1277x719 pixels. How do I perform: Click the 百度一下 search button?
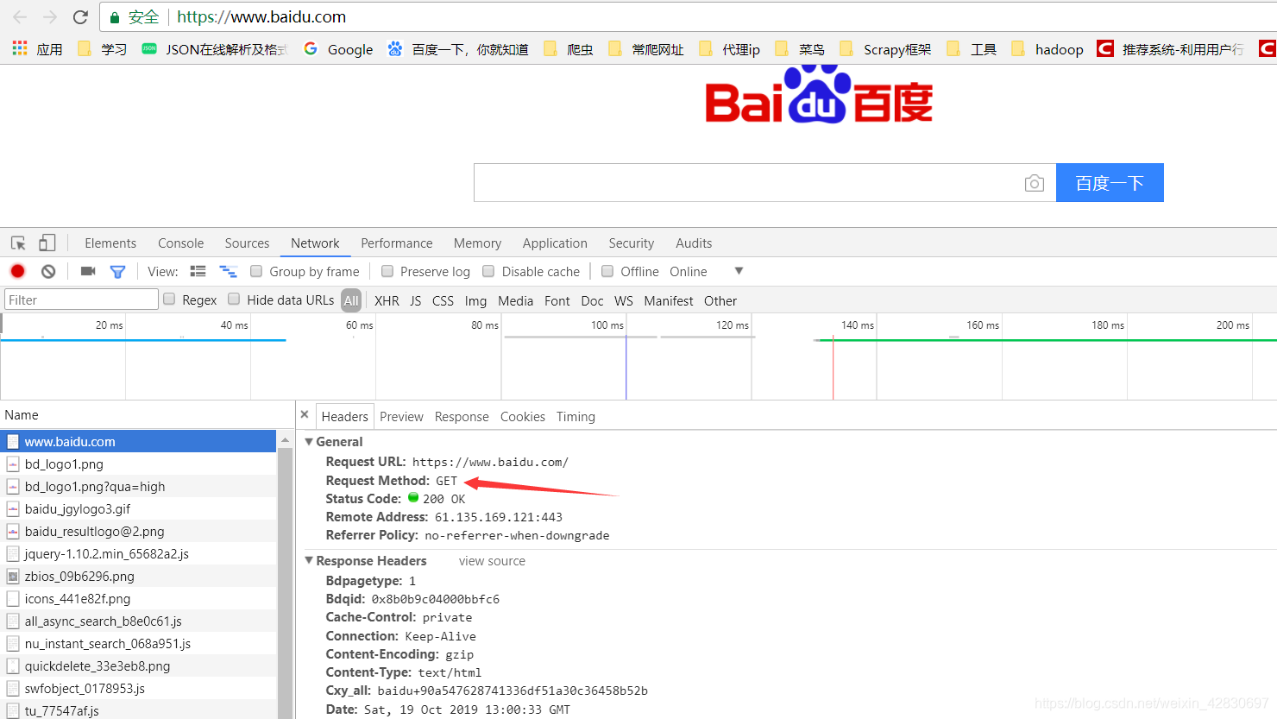coord(1110,183)
